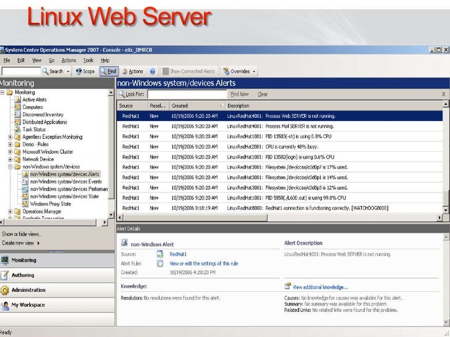Click the Look For input field
Screen dimensions: 450x337
click(x=187, y=94)
